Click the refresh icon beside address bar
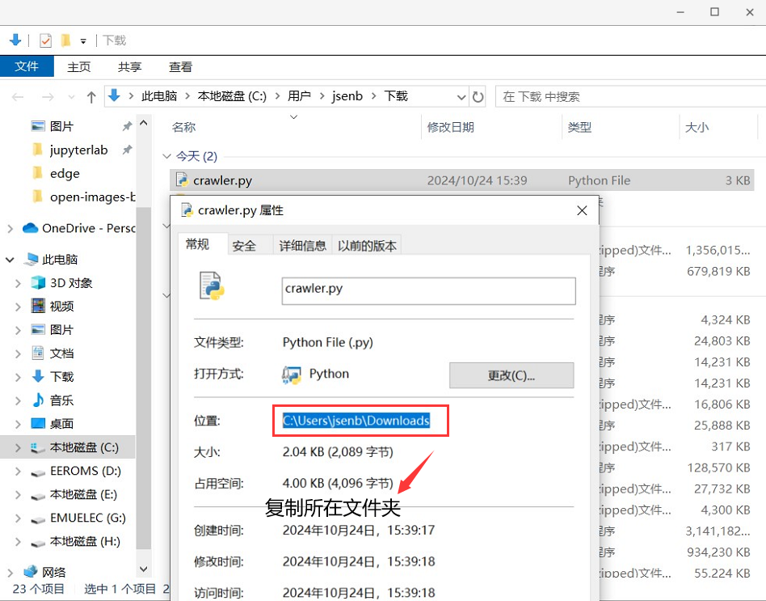 coord(478,97)
